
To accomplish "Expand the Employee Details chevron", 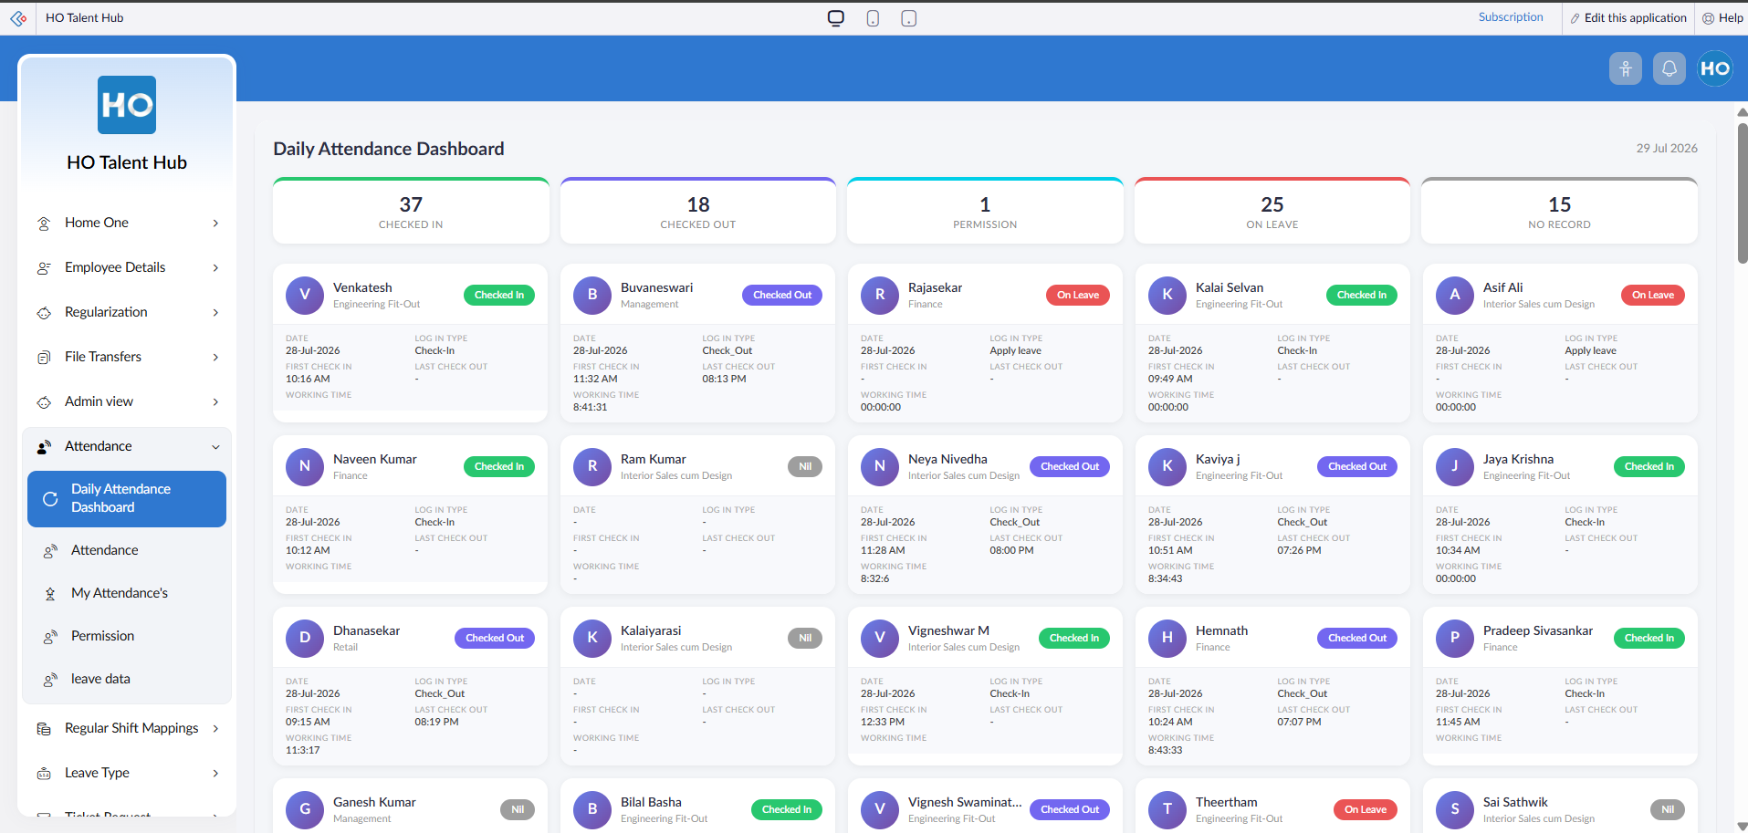I will tap(215, 267).
